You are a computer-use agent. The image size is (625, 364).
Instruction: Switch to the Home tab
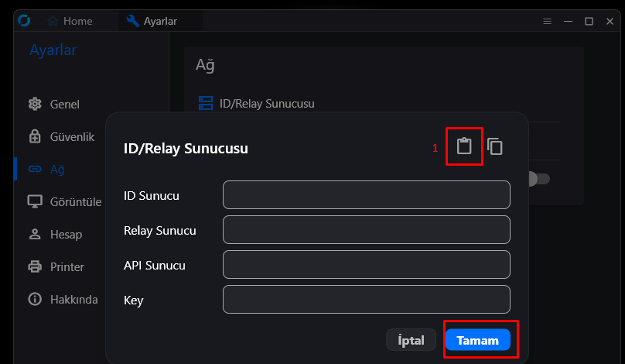[x=70, y=21]
